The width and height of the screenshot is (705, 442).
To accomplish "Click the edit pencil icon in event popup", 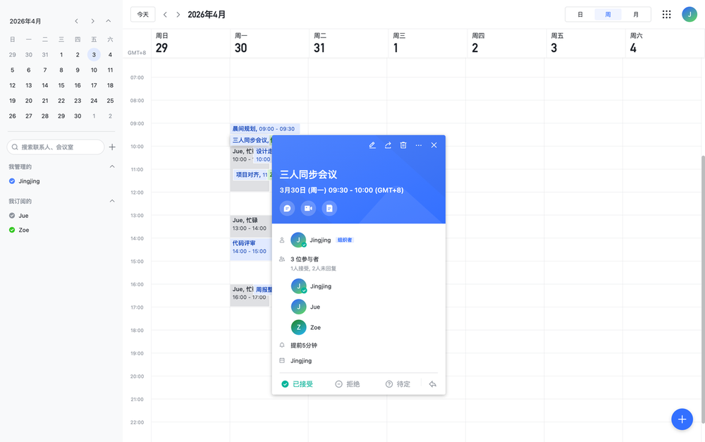I will click(372, 145).
